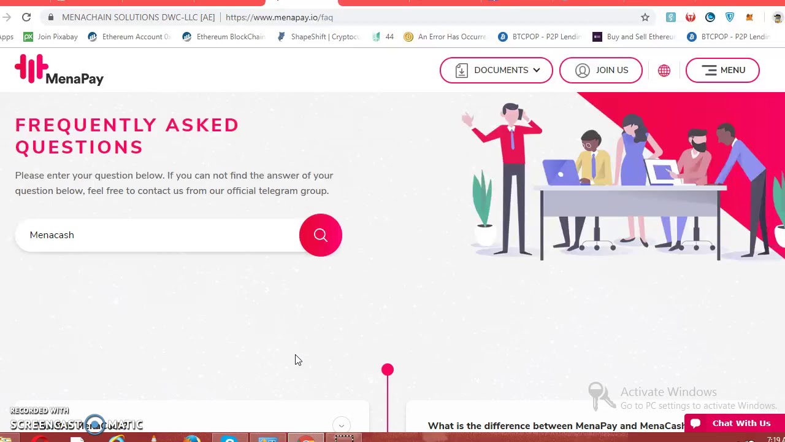The height and width of the screenshot is (442, 785).
Task: Click the red search magnifier button
Action: pyautogui.click(x=321, y=235)
